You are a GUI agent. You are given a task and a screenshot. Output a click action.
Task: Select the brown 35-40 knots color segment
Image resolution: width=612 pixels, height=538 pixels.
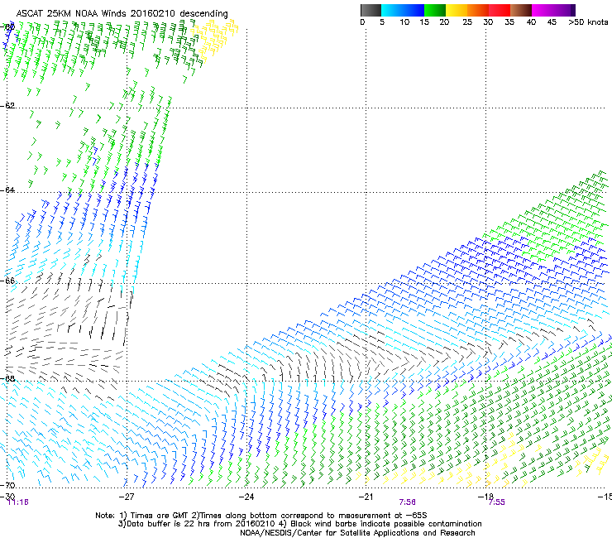pos(521,10)
